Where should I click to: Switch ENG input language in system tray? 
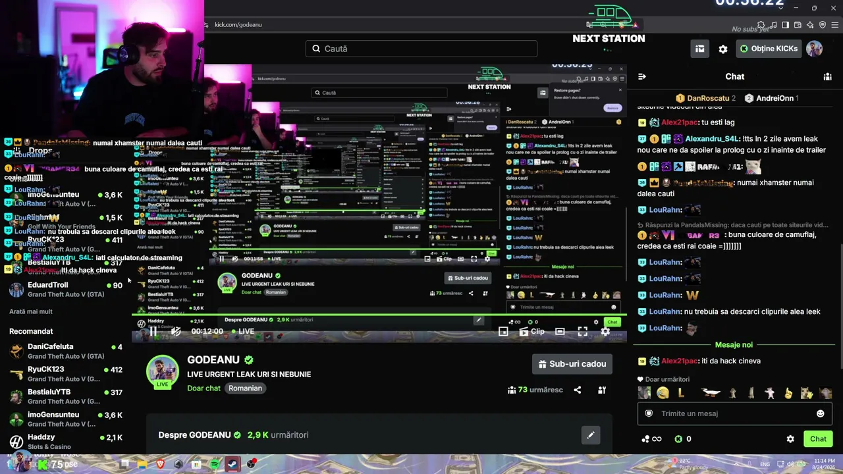pos(765,464)
